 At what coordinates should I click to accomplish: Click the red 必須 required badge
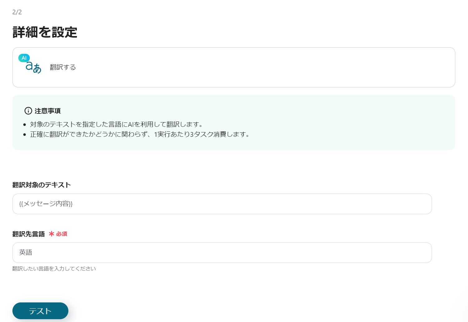[61, 234]
